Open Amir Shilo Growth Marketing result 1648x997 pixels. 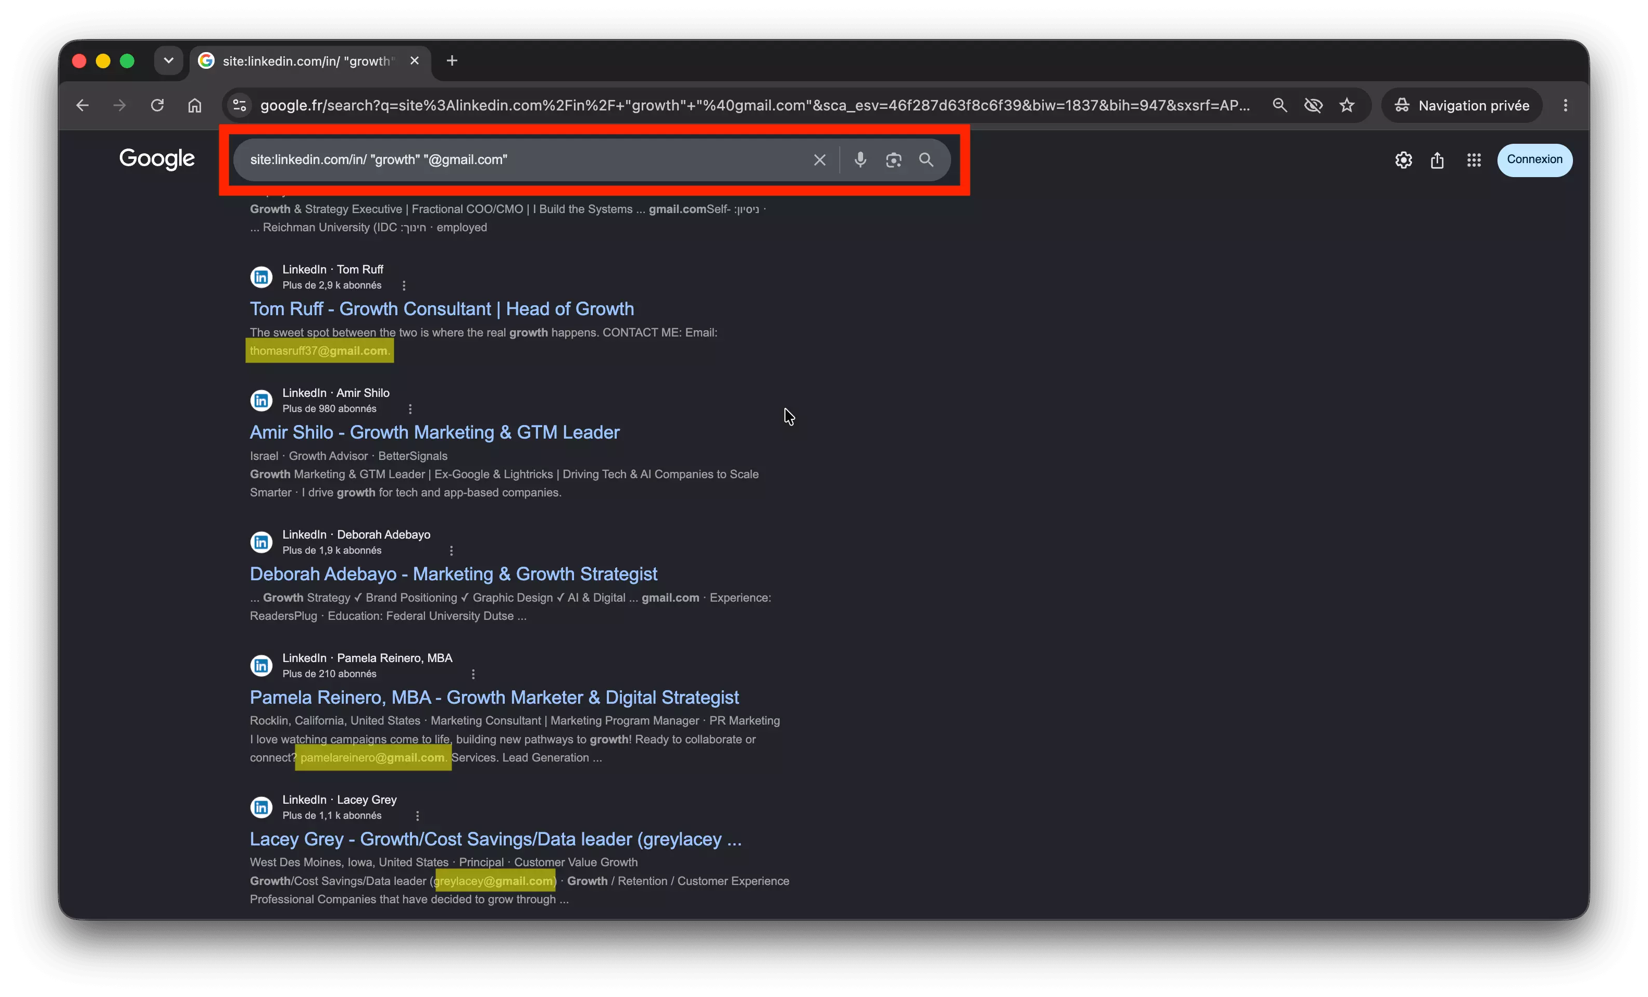coord(435,432)
